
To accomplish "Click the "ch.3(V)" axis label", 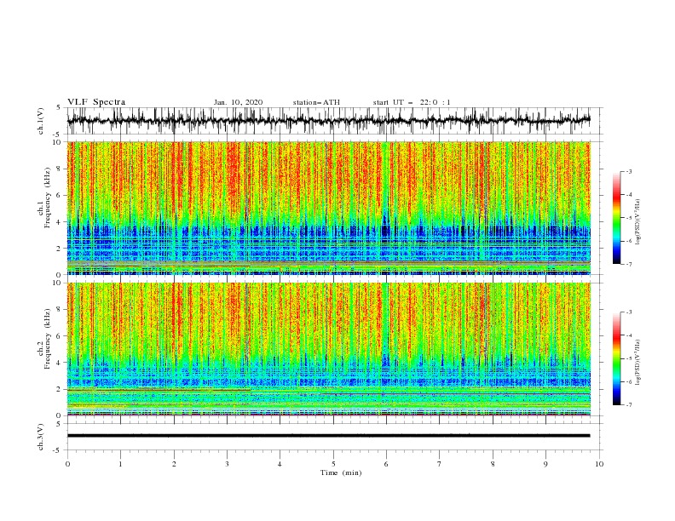I will [41, 437].
